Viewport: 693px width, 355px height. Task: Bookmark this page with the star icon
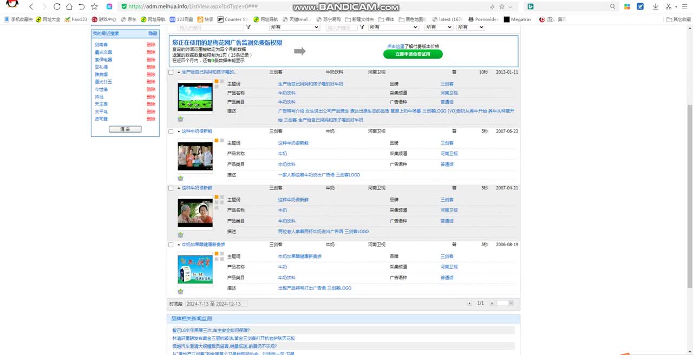click(x=95, y=6)
